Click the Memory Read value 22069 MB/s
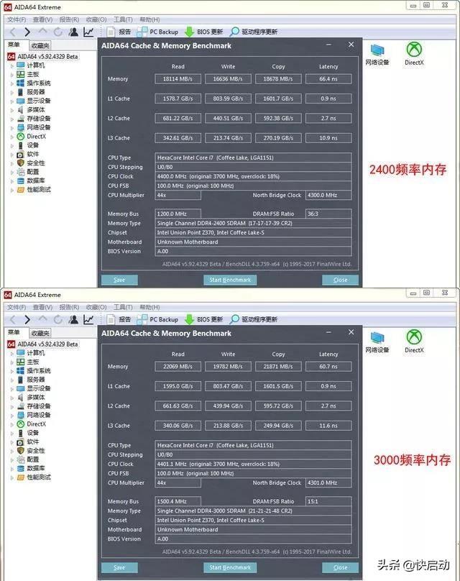This screenshot has height=581, width=460. tap(178, 367)
